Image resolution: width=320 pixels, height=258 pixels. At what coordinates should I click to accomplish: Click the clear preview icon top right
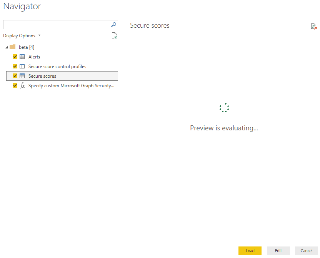[314, 27]
